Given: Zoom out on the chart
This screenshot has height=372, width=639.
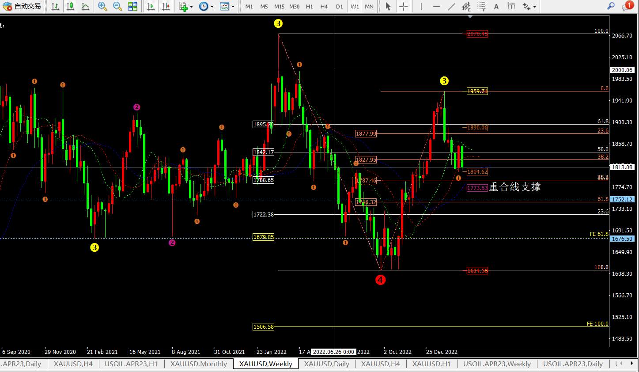Looking at the screenshot, I should point(117,6).
